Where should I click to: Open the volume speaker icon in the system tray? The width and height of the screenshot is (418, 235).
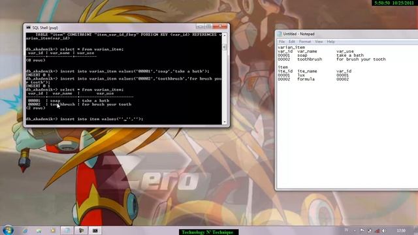(384, 230)
